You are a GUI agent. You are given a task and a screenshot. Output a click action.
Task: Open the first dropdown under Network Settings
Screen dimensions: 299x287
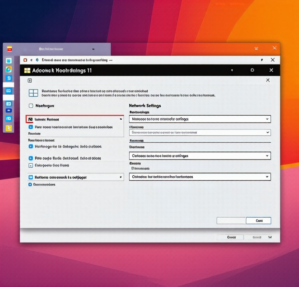click(x=200, y=119)
